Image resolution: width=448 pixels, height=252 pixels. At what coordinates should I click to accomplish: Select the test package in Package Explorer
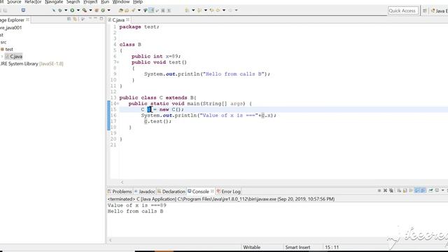point(7,50)
